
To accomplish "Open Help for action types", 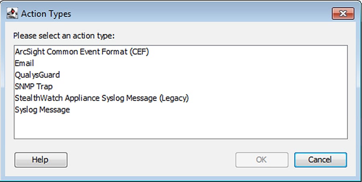I will pos(41,159).
